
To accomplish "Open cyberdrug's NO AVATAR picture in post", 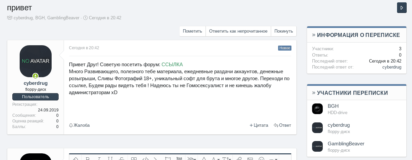I will click(36, 61).
